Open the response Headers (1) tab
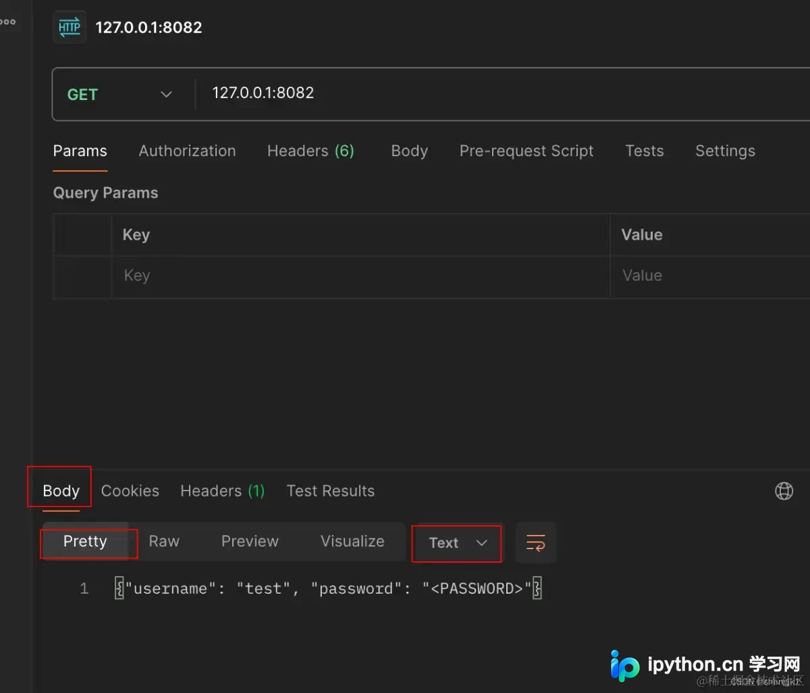 [x=222, y=491]
